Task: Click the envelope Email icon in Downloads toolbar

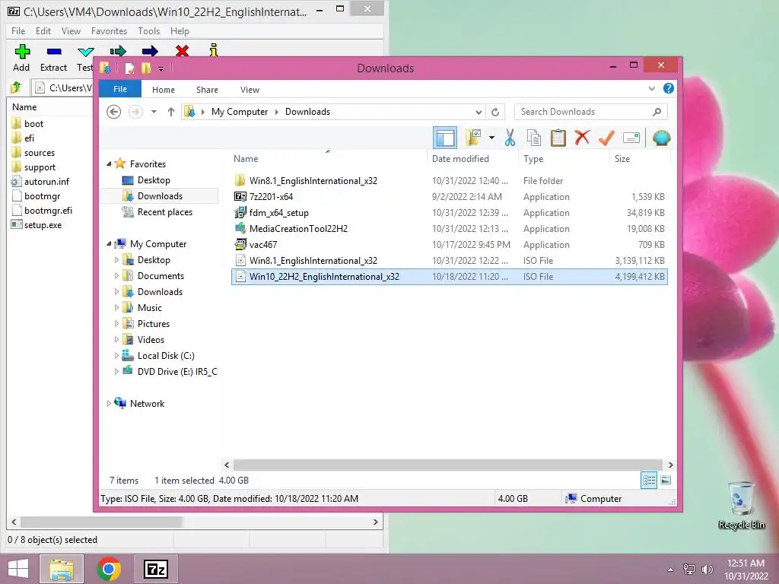Action: [631, 138]
